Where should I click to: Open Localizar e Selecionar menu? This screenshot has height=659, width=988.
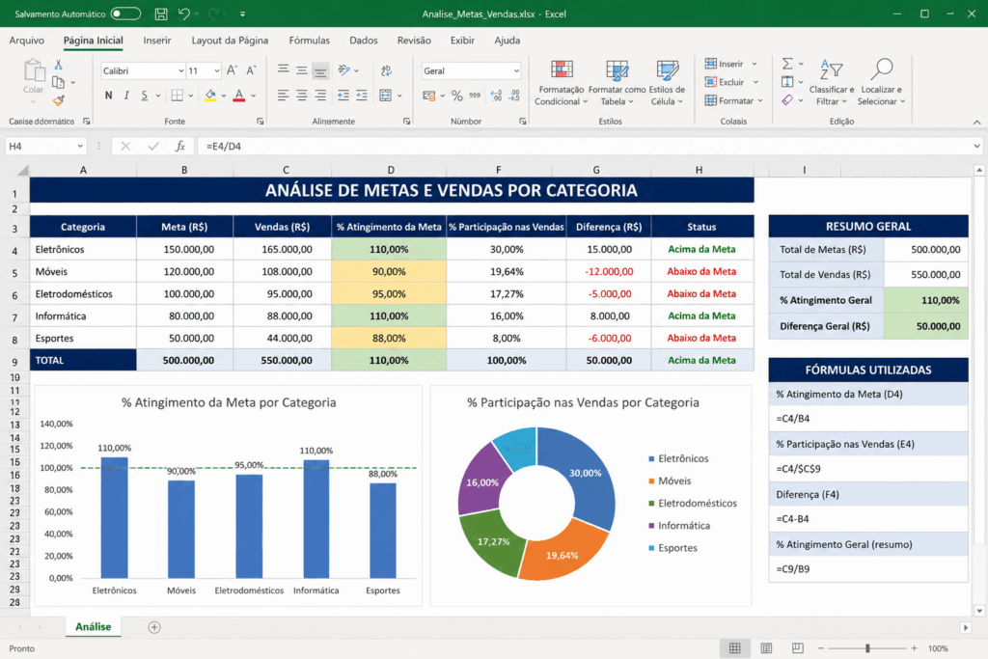(882, 83)
